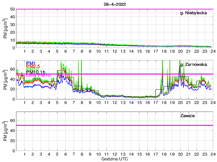
Task: Click the Godzina UTC axis label
Action: [115, 159]
